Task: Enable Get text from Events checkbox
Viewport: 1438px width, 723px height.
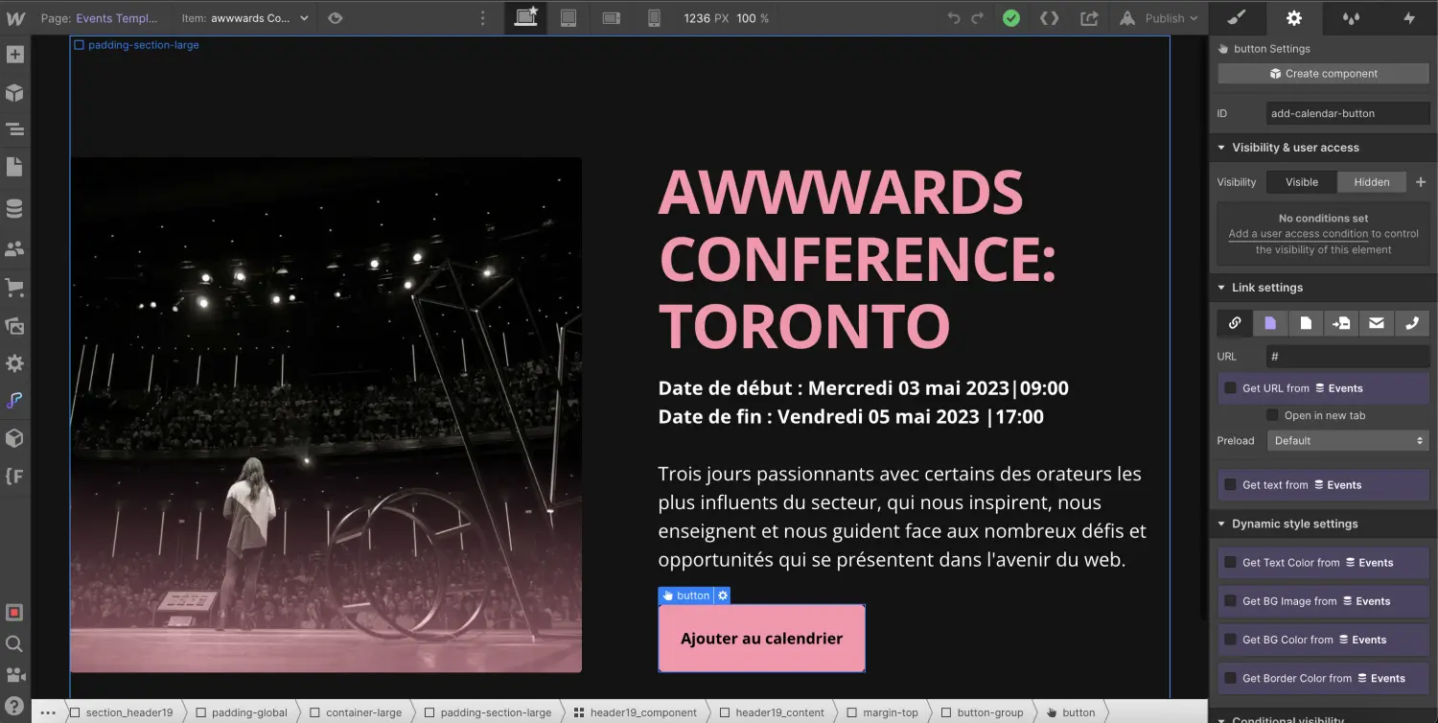Action: coord(1230,485)
